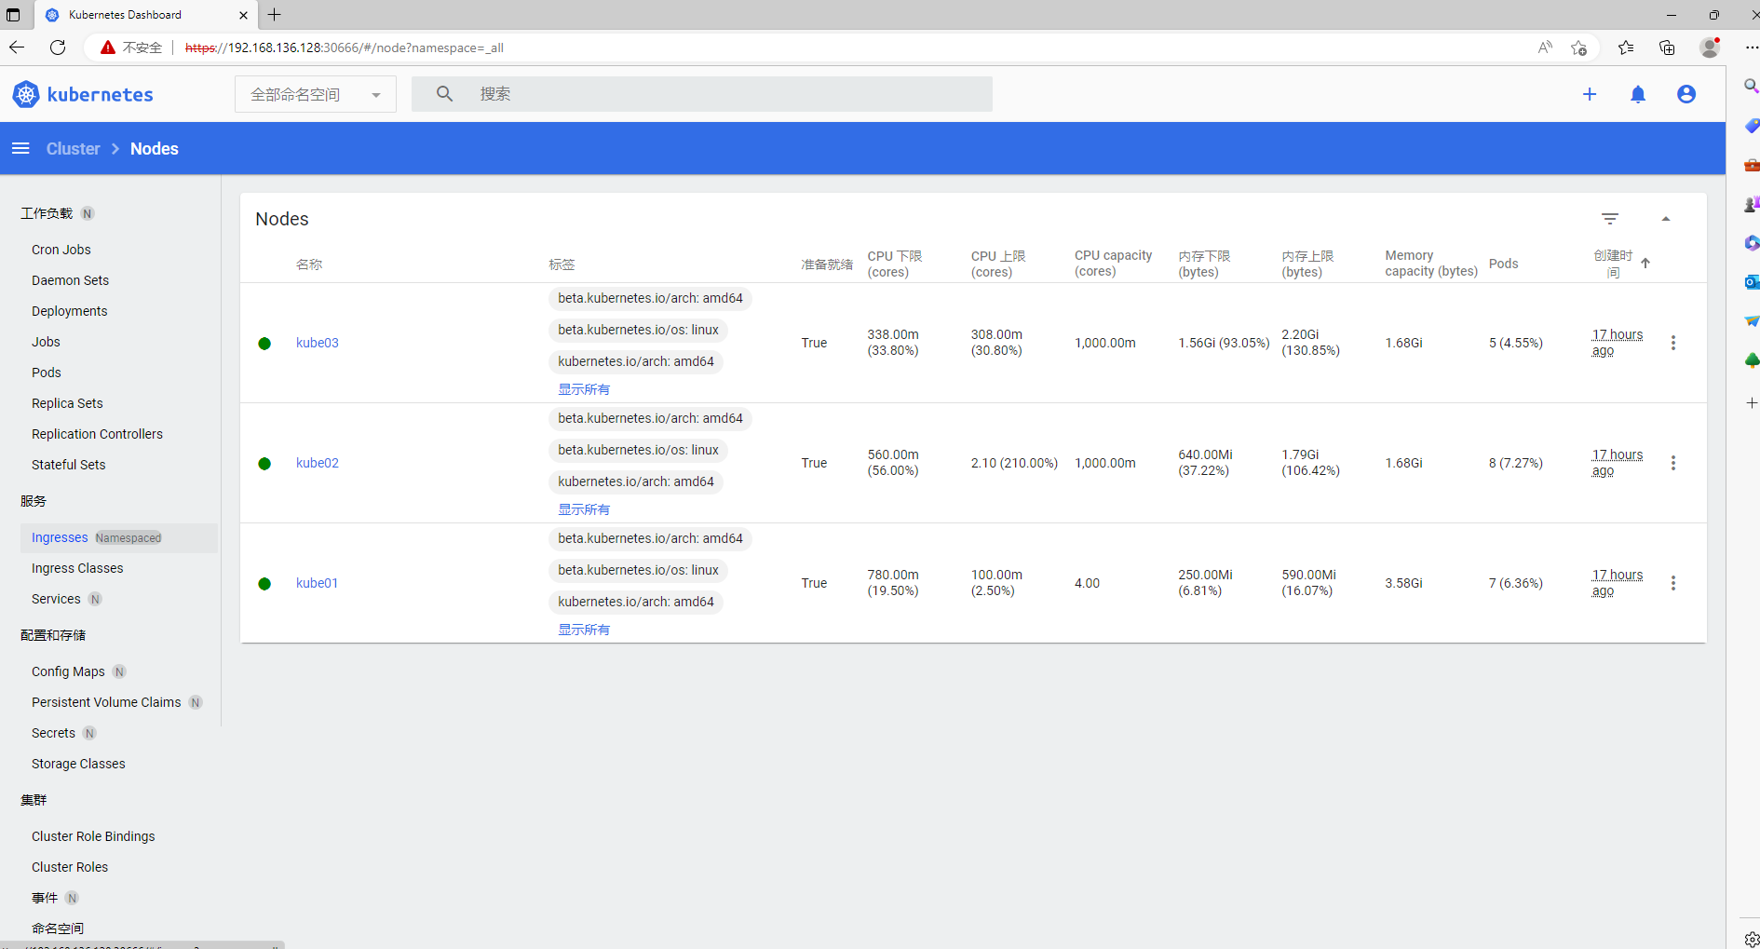
Task: Click the Cluster breadcrumb
Action: [73, 149]
